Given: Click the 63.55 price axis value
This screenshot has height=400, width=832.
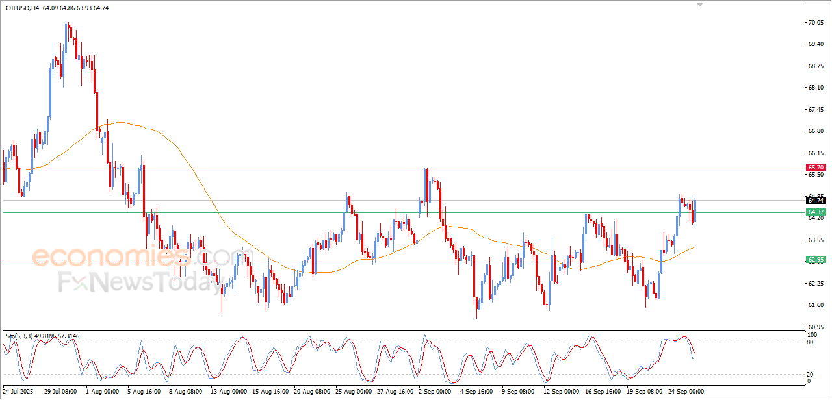Looking at the screenshot, I should point(817,240).
